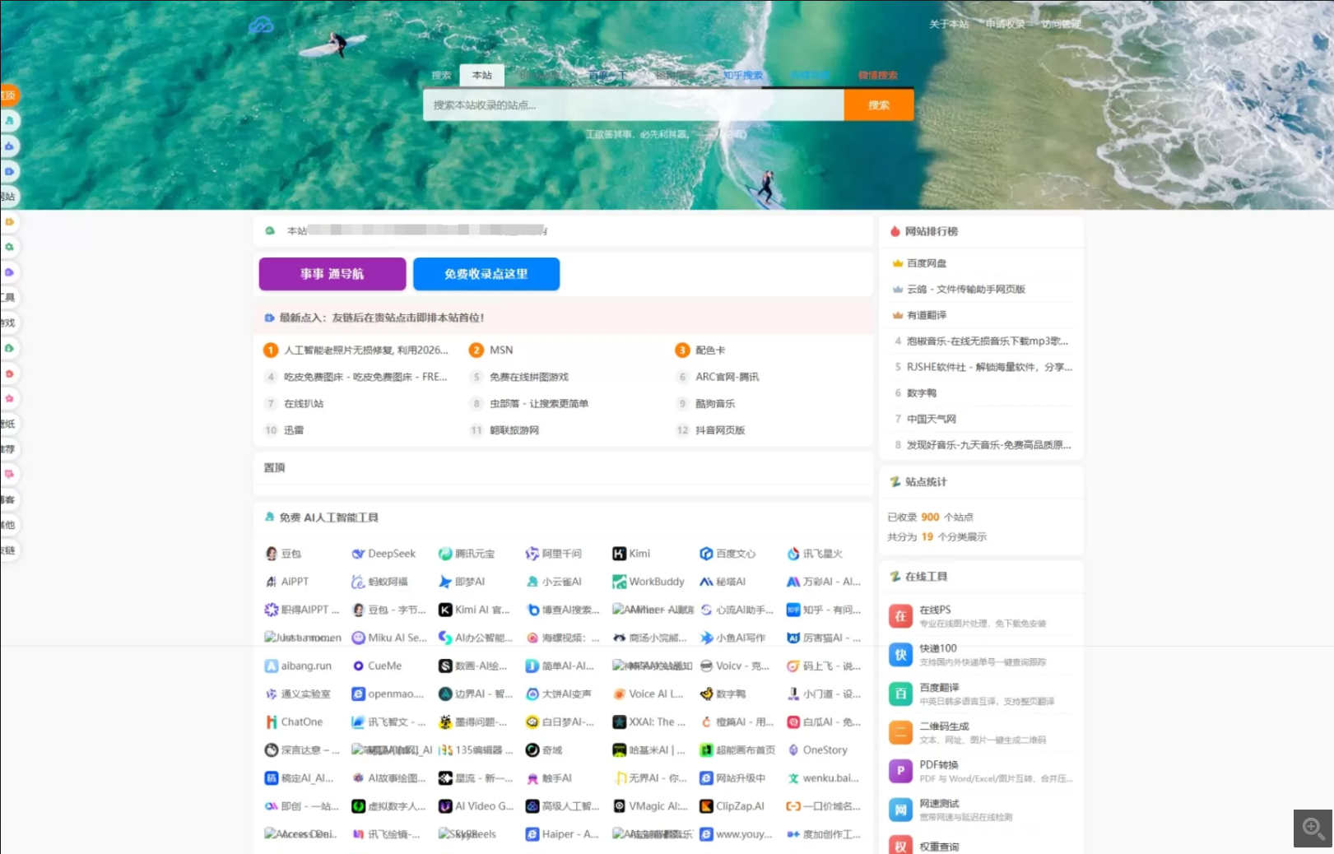Click the orange 置顶 sidebar pill
Image resolution: width=1334 pixels, height=854 pixels.
(x=8, y=95)
